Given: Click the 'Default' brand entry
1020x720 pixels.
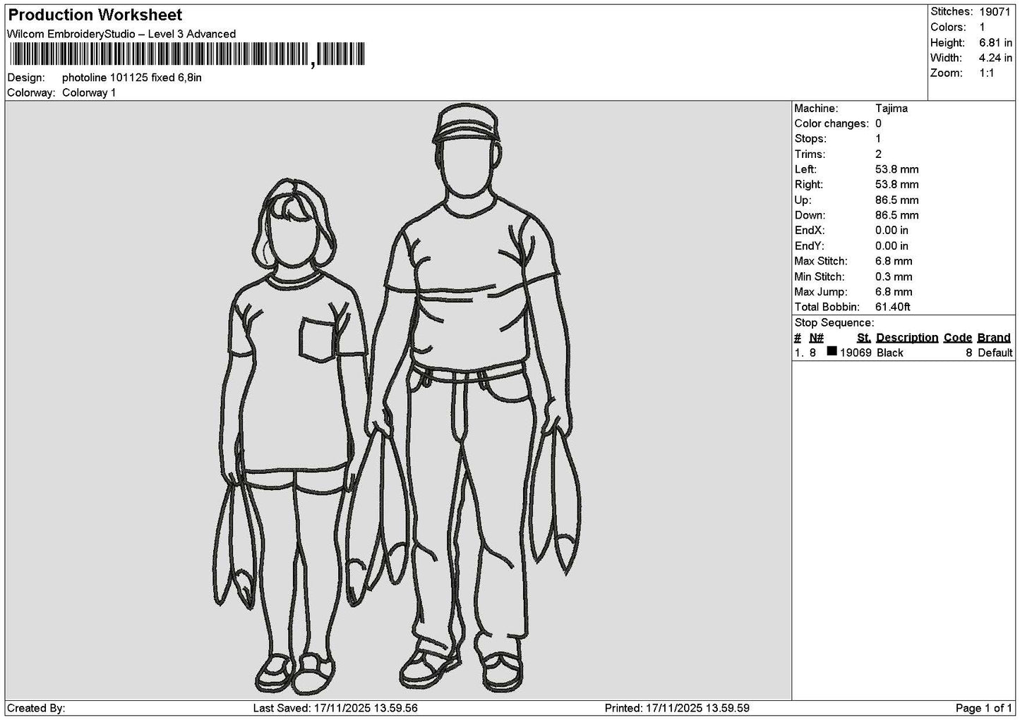Looking at the screenshot, I should 995,353.
